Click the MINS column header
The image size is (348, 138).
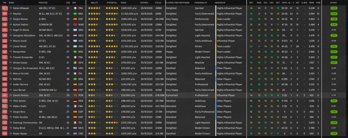(311, 3)
